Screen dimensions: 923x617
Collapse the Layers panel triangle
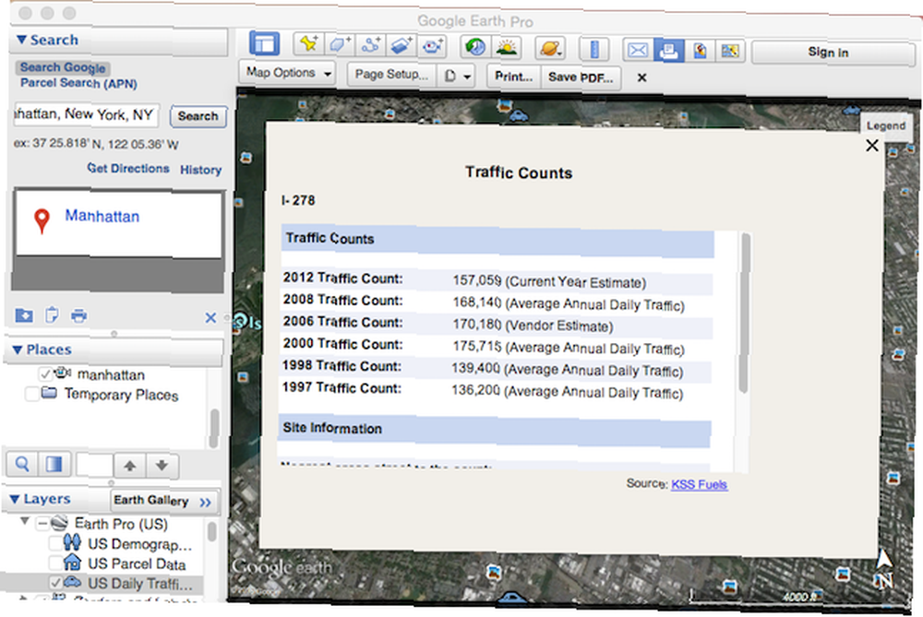[x=15, y=499]
